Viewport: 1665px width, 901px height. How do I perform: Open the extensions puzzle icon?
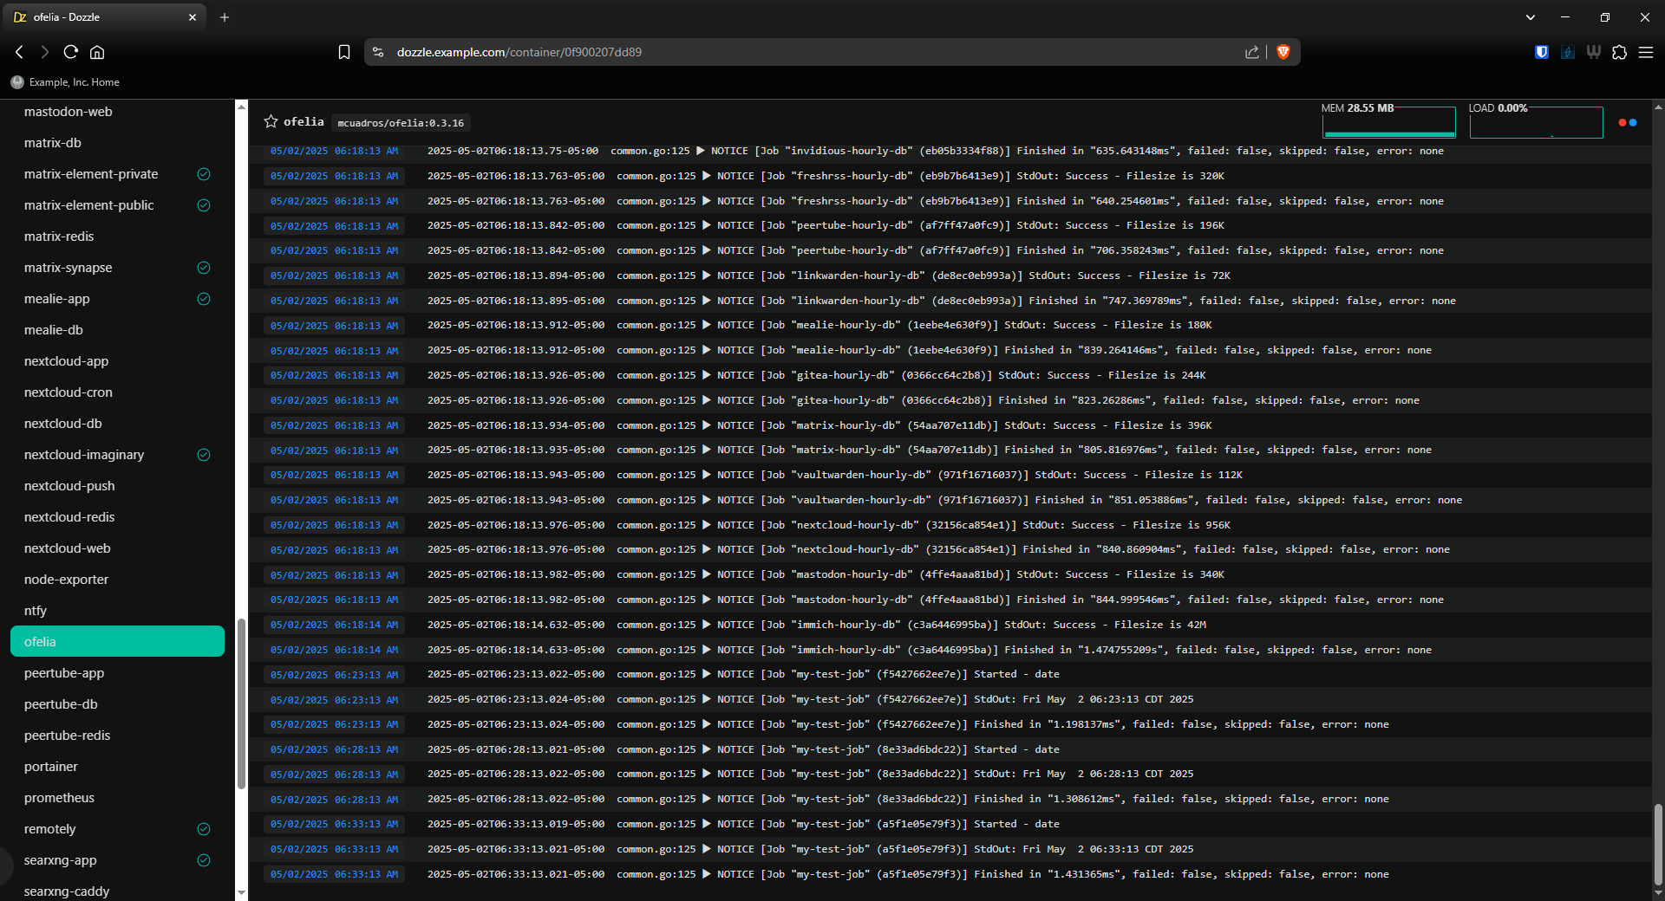[x=1619, y=52]
